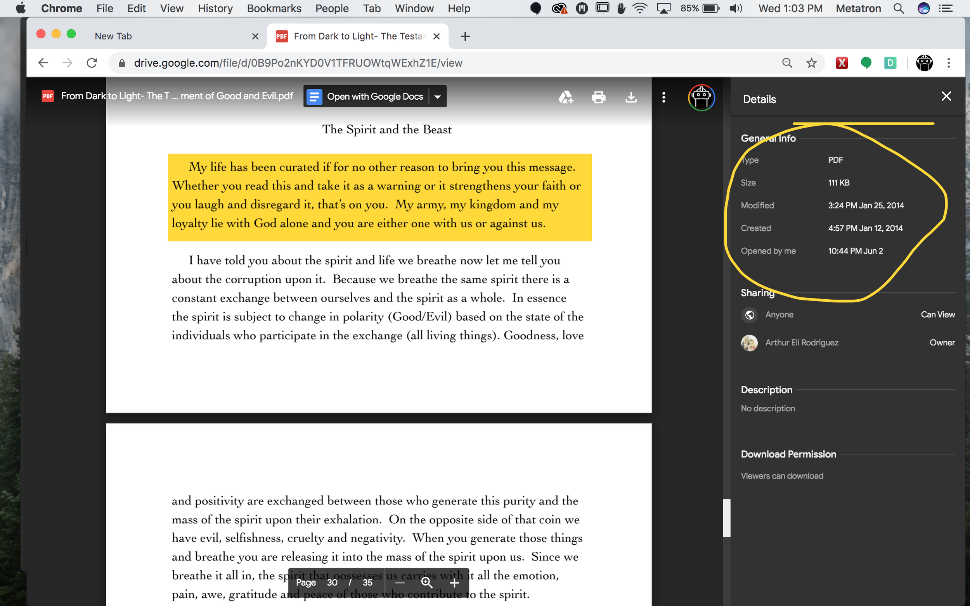Screen dimensions: 970x606
Task: Open Chrome's three-dot settings menu
Action: pos(948,63)
